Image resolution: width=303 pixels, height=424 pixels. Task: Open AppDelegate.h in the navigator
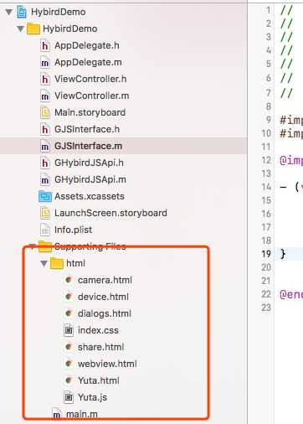point(87,45)
